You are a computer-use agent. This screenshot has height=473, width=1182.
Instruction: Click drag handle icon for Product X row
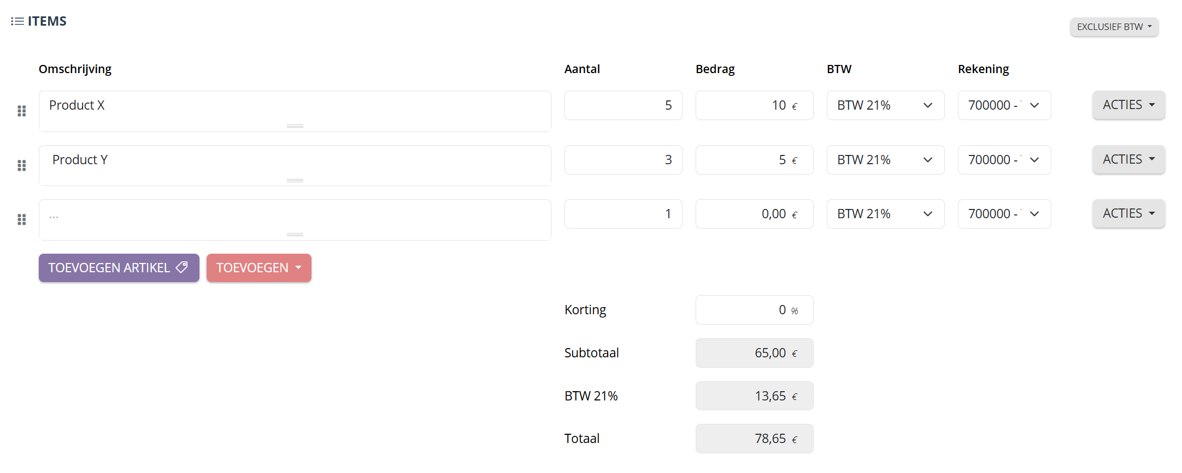point(22,111)
